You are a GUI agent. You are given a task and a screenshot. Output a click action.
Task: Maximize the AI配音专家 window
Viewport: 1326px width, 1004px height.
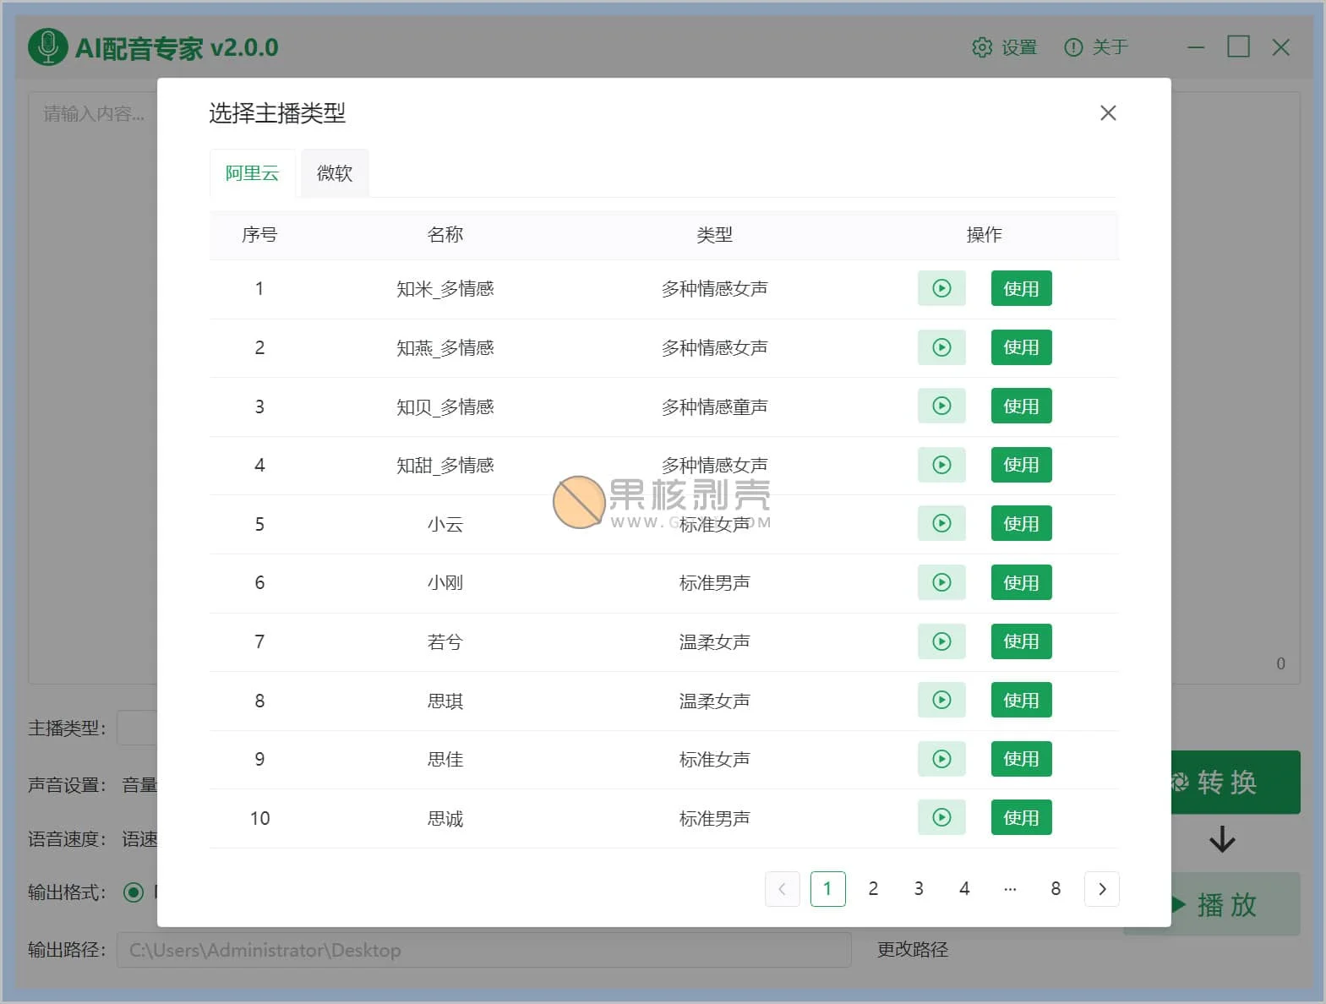coord(1238,46)
